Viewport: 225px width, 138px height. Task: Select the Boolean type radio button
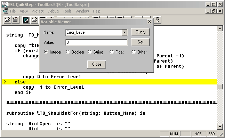point(68,52)
